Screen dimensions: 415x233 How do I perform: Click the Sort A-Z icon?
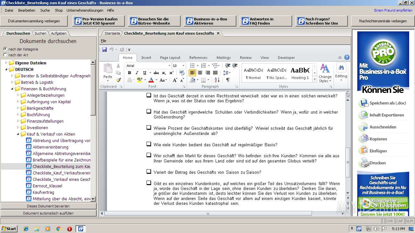pyautogui.click(x=217, y=80)
